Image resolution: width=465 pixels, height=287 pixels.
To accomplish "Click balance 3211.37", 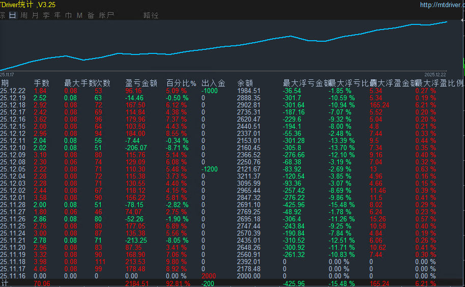I will tap(248, 176).
